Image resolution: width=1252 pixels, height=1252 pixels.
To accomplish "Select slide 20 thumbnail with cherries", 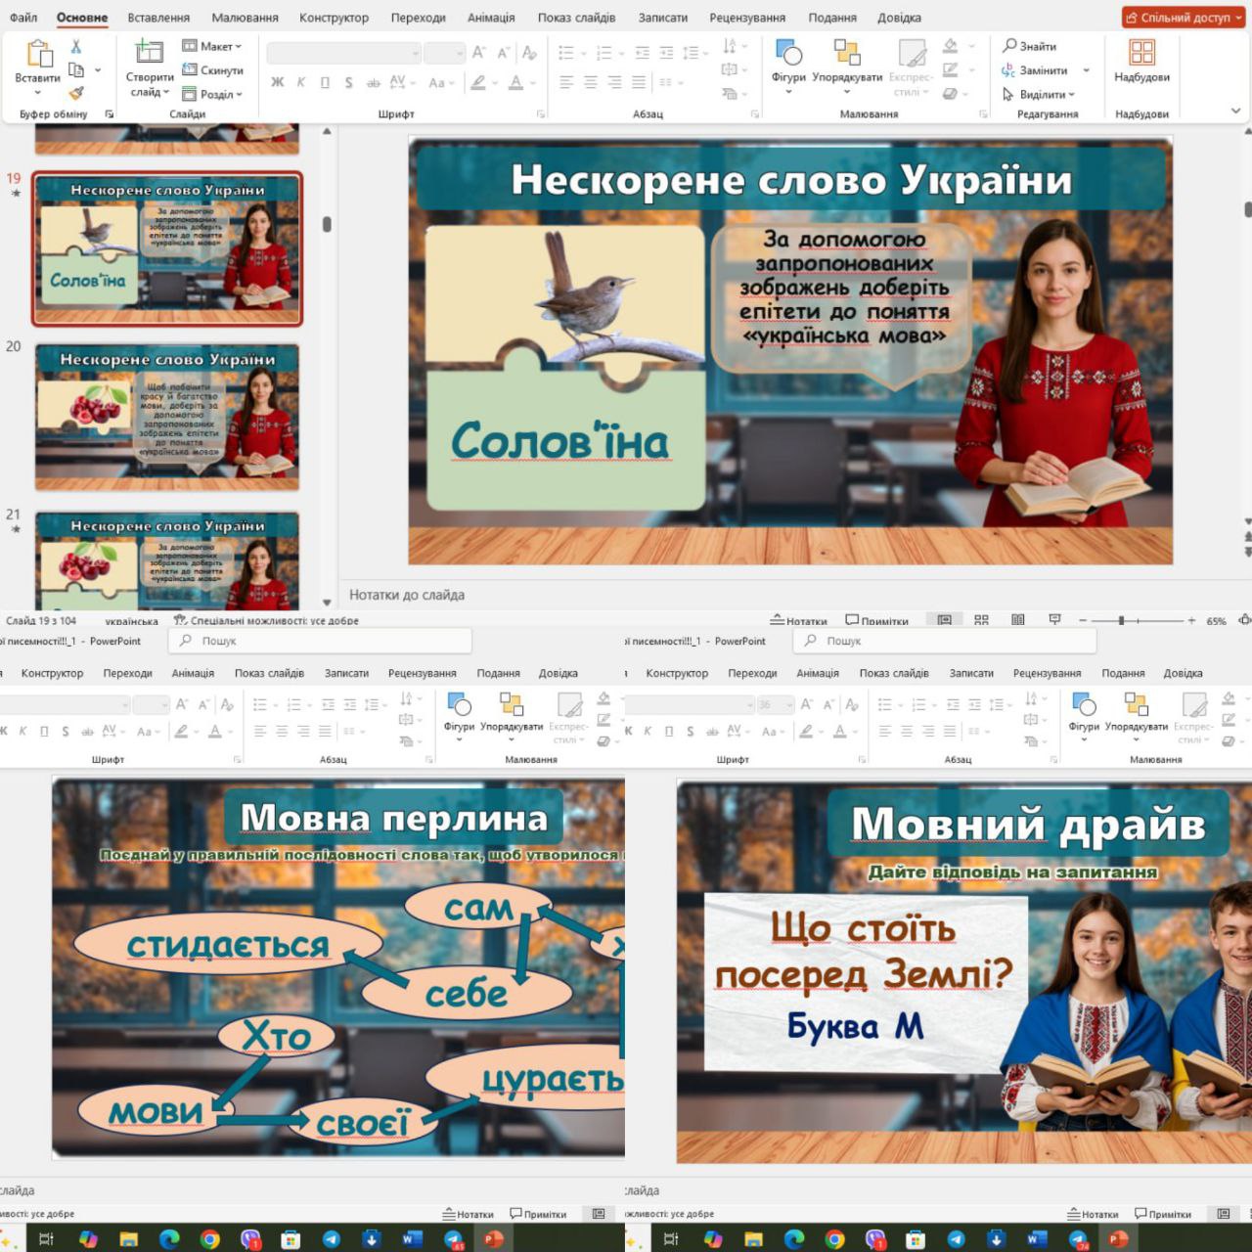I will click(x=167, y=417).
